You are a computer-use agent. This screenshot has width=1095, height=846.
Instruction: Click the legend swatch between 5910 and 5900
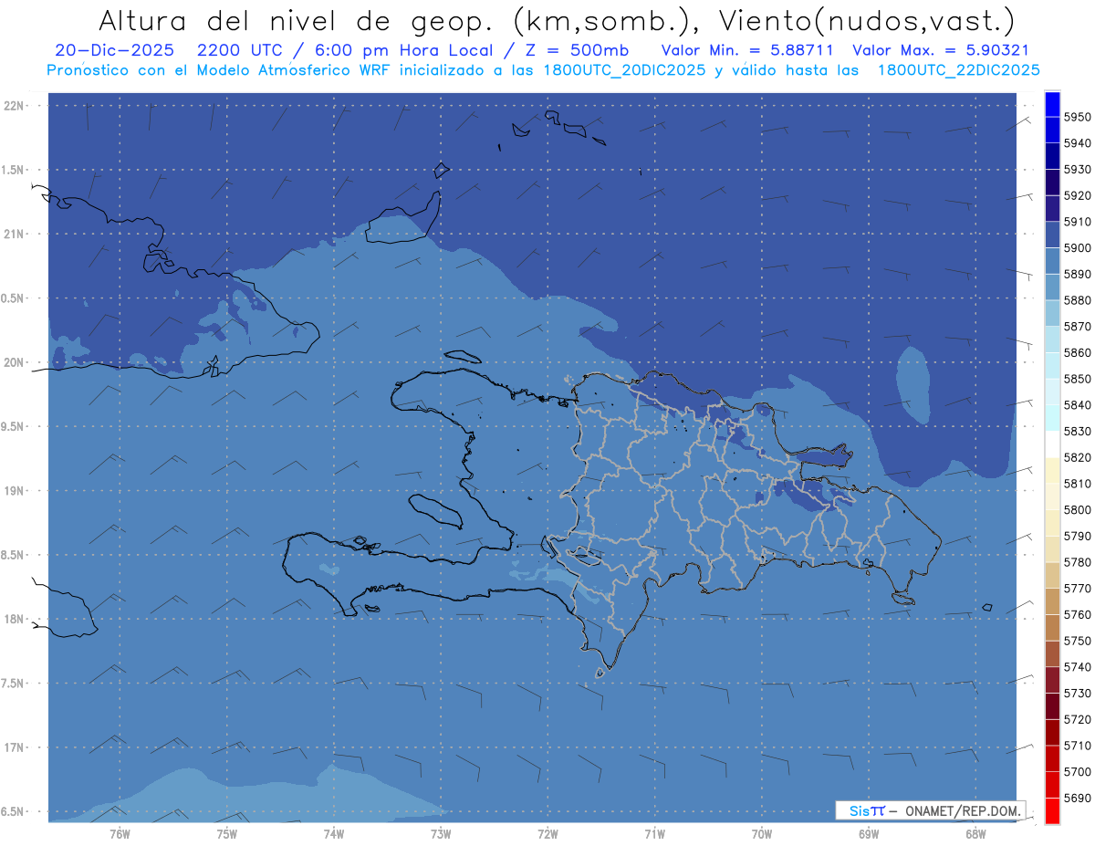[x=1052, y=235]
